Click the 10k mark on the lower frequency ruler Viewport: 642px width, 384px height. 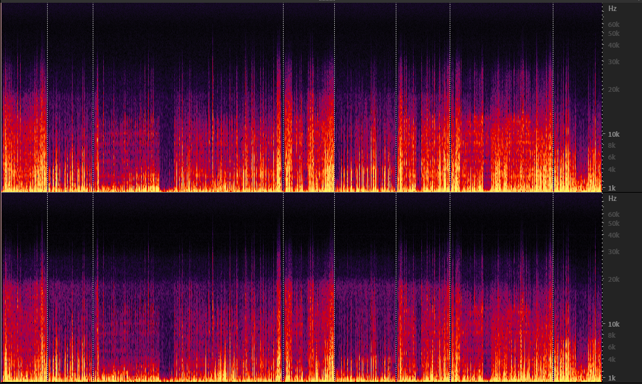pyautogui.click(x=614, y=324)
